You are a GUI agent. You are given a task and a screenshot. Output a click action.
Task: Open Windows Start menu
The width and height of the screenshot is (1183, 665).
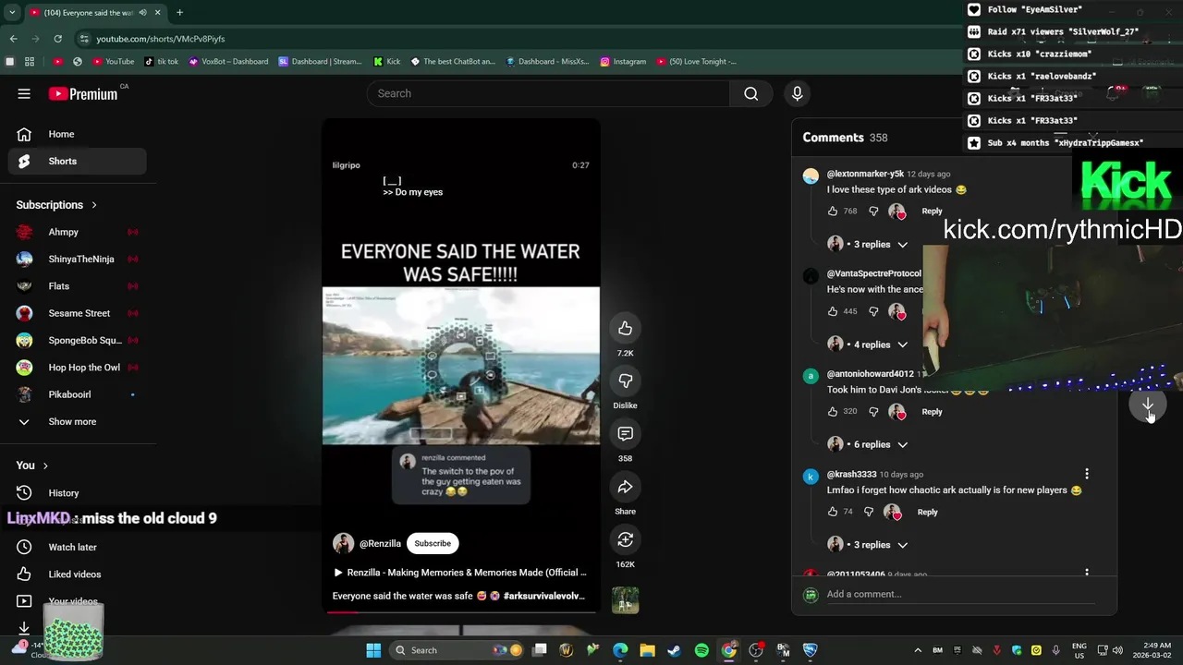click(373, 650)
